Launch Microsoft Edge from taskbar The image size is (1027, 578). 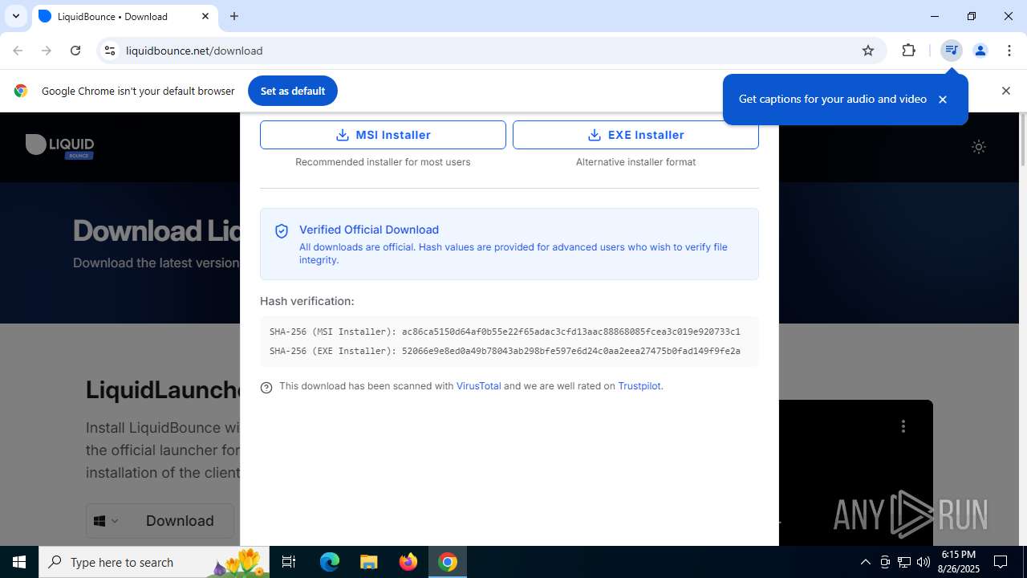tap(330, 562)
